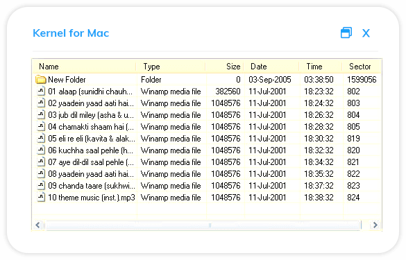Click the horizontal scrollbar right arrow
The height and width of the screenshot is (260, 406).
point(375,225)
